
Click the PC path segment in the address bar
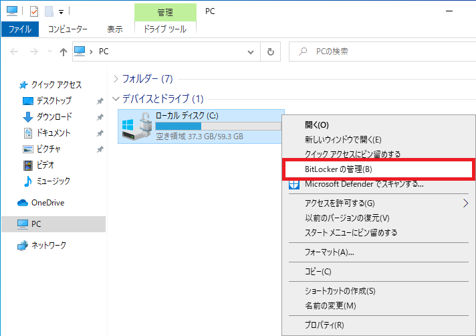pyautogui.click(x=104, y=52)
